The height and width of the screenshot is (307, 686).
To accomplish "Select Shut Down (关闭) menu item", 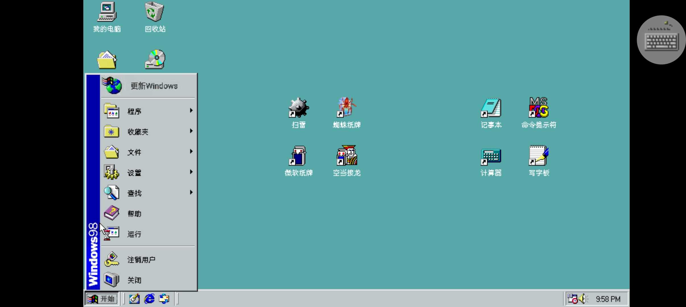I will point(148,280).
